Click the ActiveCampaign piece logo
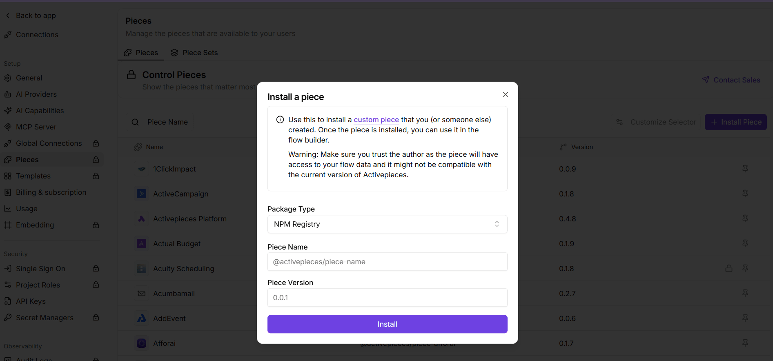 [142, 194]
